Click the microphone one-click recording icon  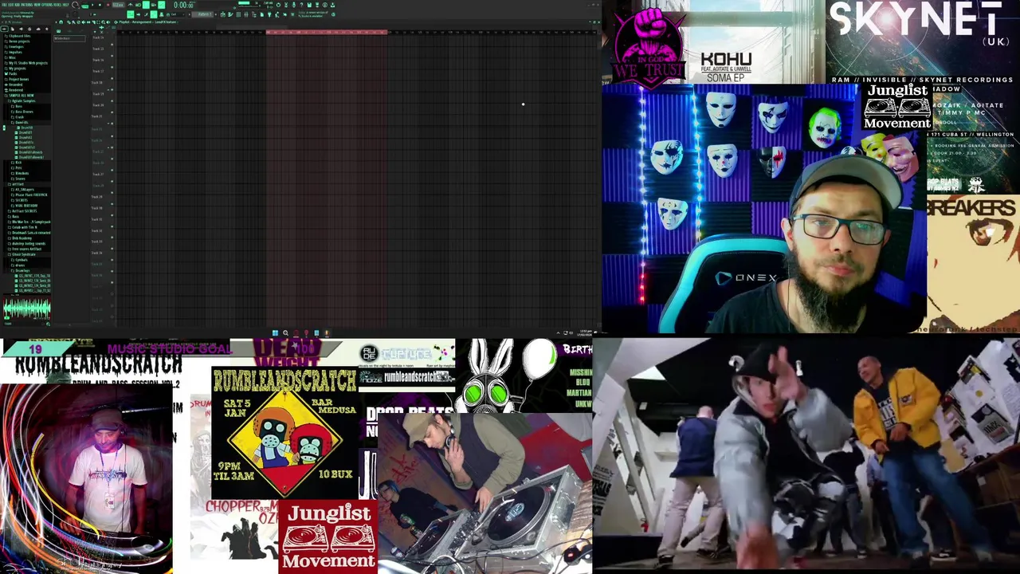pyautogui.click(x=294, y=5)
